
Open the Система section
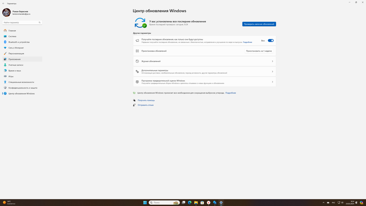[x=22, y=36]
